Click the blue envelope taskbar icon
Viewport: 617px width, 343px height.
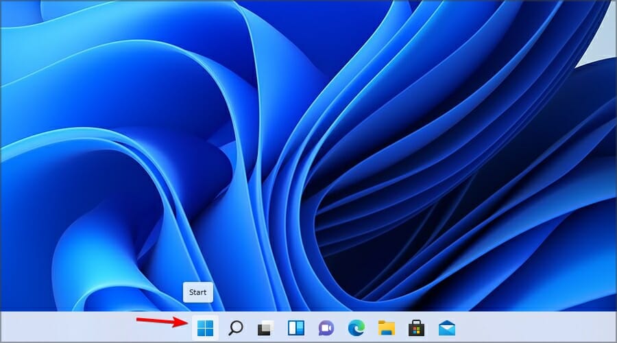[447, 328]
